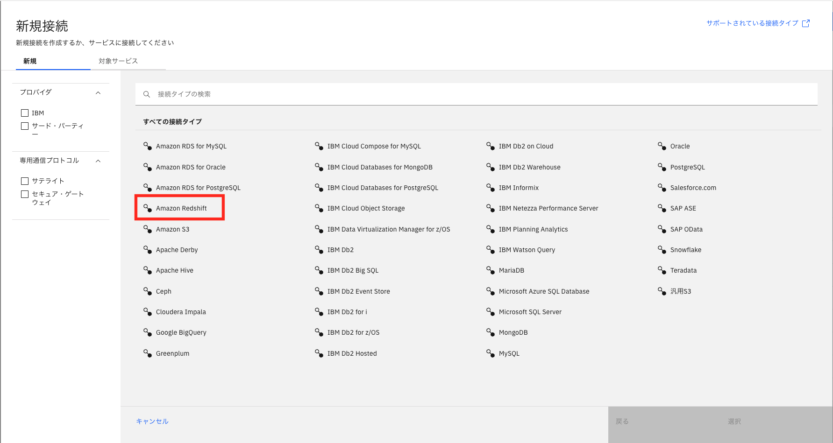Click the connection icon beside Oracle
This screenshot has height=443, width=833.
tap(662, 146)
